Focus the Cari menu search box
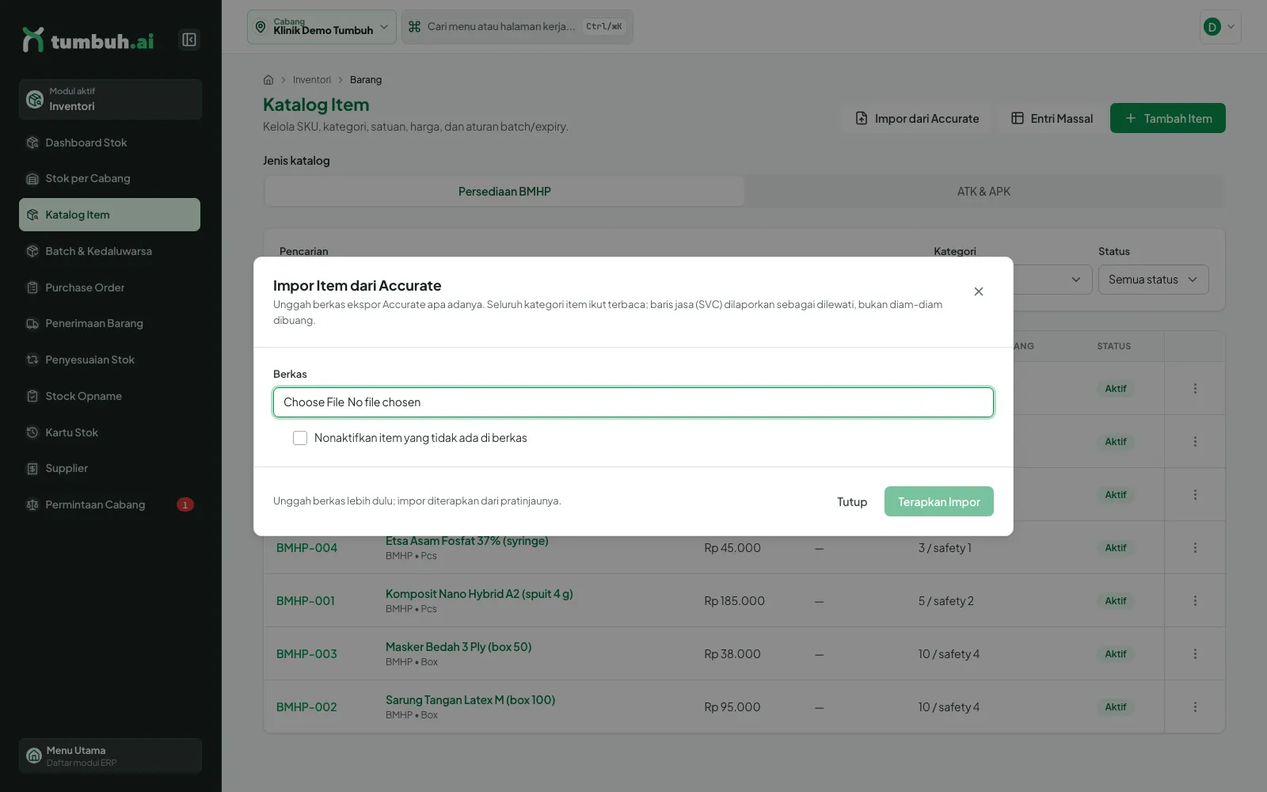The height and width of the screenshot is (792, 1267). click(517, 27)
